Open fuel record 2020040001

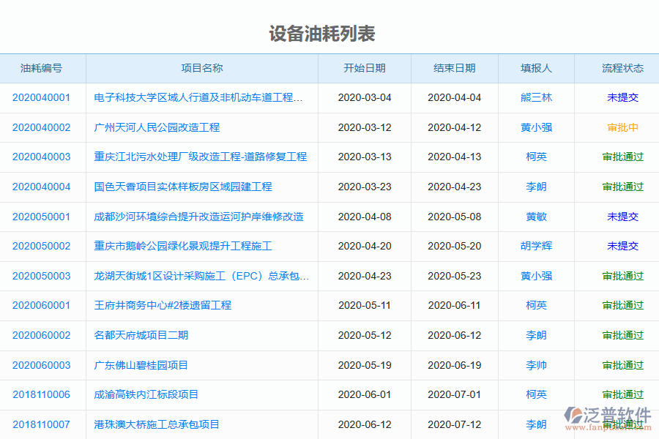click(40, 97)
